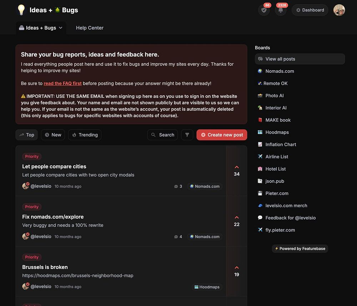Sort posts by New

(x=53, y=135)
